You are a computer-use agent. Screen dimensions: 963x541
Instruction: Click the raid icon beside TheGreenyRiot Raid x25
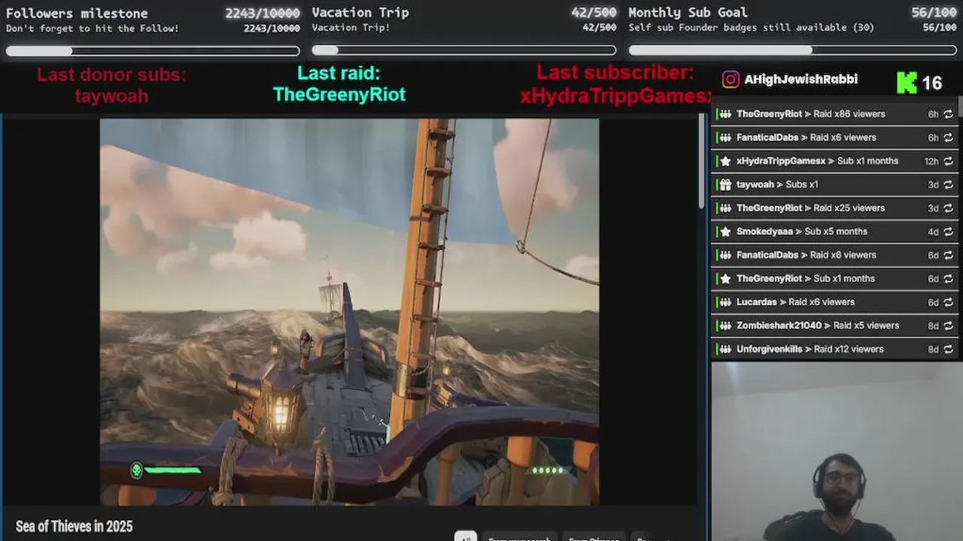click(725, 208)
